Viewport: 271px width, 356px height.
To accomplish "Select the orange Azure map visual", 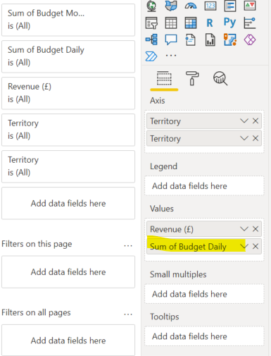I will point(230,39).
